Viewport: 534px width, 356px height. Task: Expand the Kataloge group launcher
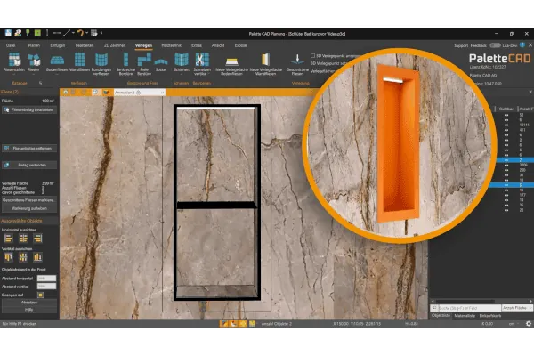pyautogui.click(x=40, y=83)
